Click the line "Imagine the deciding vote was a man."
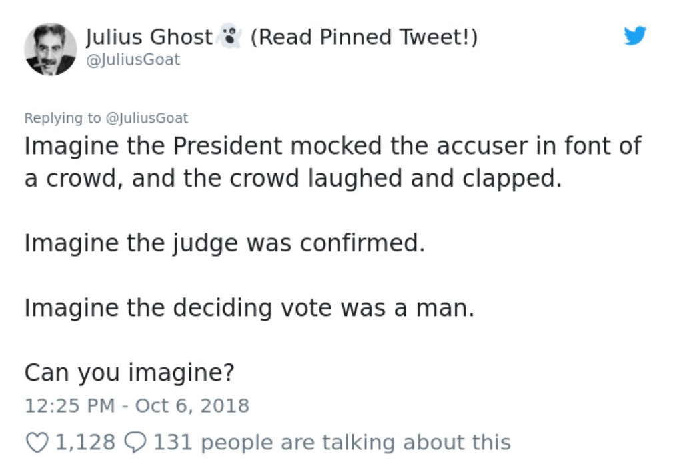Screen dimensions: 673x476 pyautogui.click(x=249, y=308)
